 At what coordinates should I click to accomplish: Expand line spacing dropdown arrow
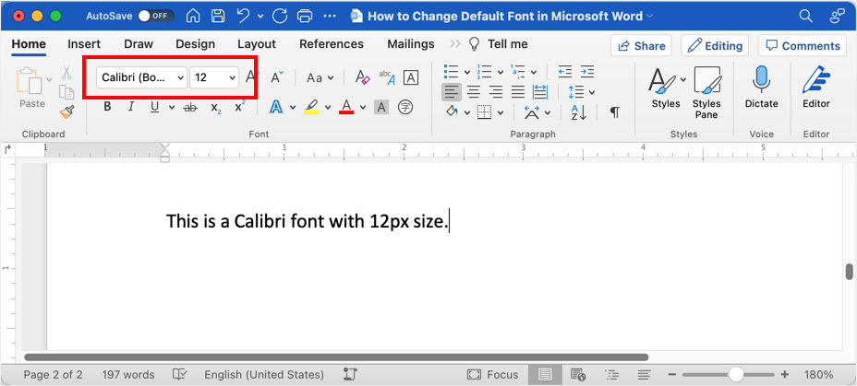click(592, 92)
